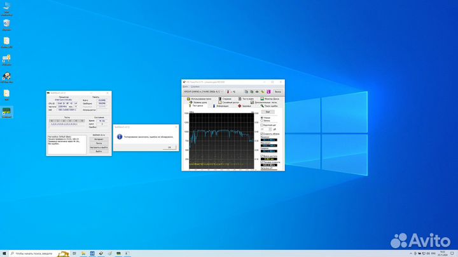Click the blue app icon on the taskbar

pyautogui.click(x=92, y=253)
